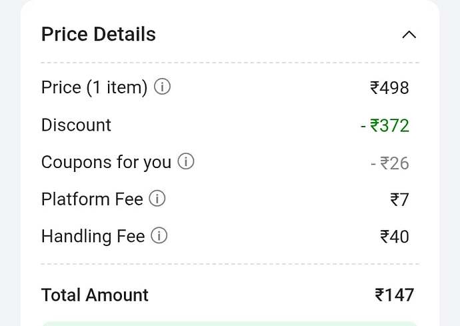The height and width of the screenshot is (326, 460).
Task: Select the Total Amount label
Action: click(x=95, y=295)
